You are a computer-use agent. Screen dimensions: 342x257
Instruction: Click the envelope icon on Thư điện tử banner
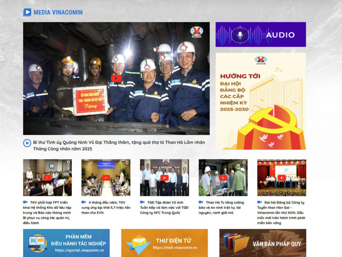point(138,244)
